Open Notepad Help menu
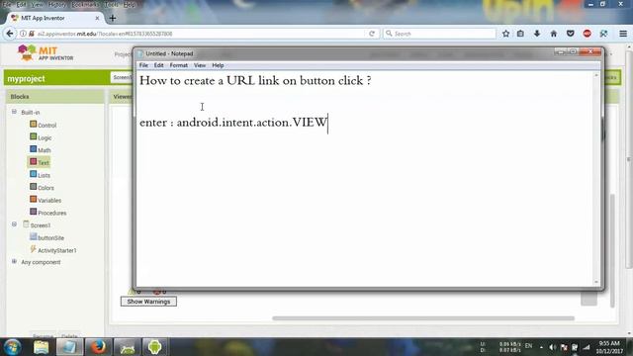 coord(218,65)
